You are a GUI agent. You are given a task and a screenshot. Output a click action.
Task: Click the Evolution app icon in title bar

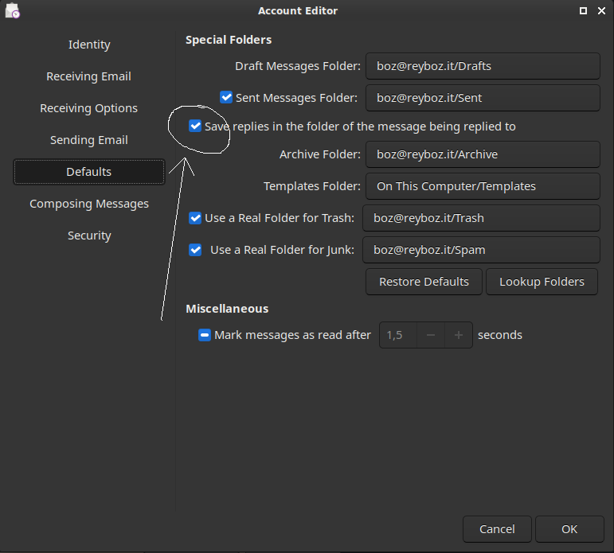pyautogui.click(x=12, y=10)
